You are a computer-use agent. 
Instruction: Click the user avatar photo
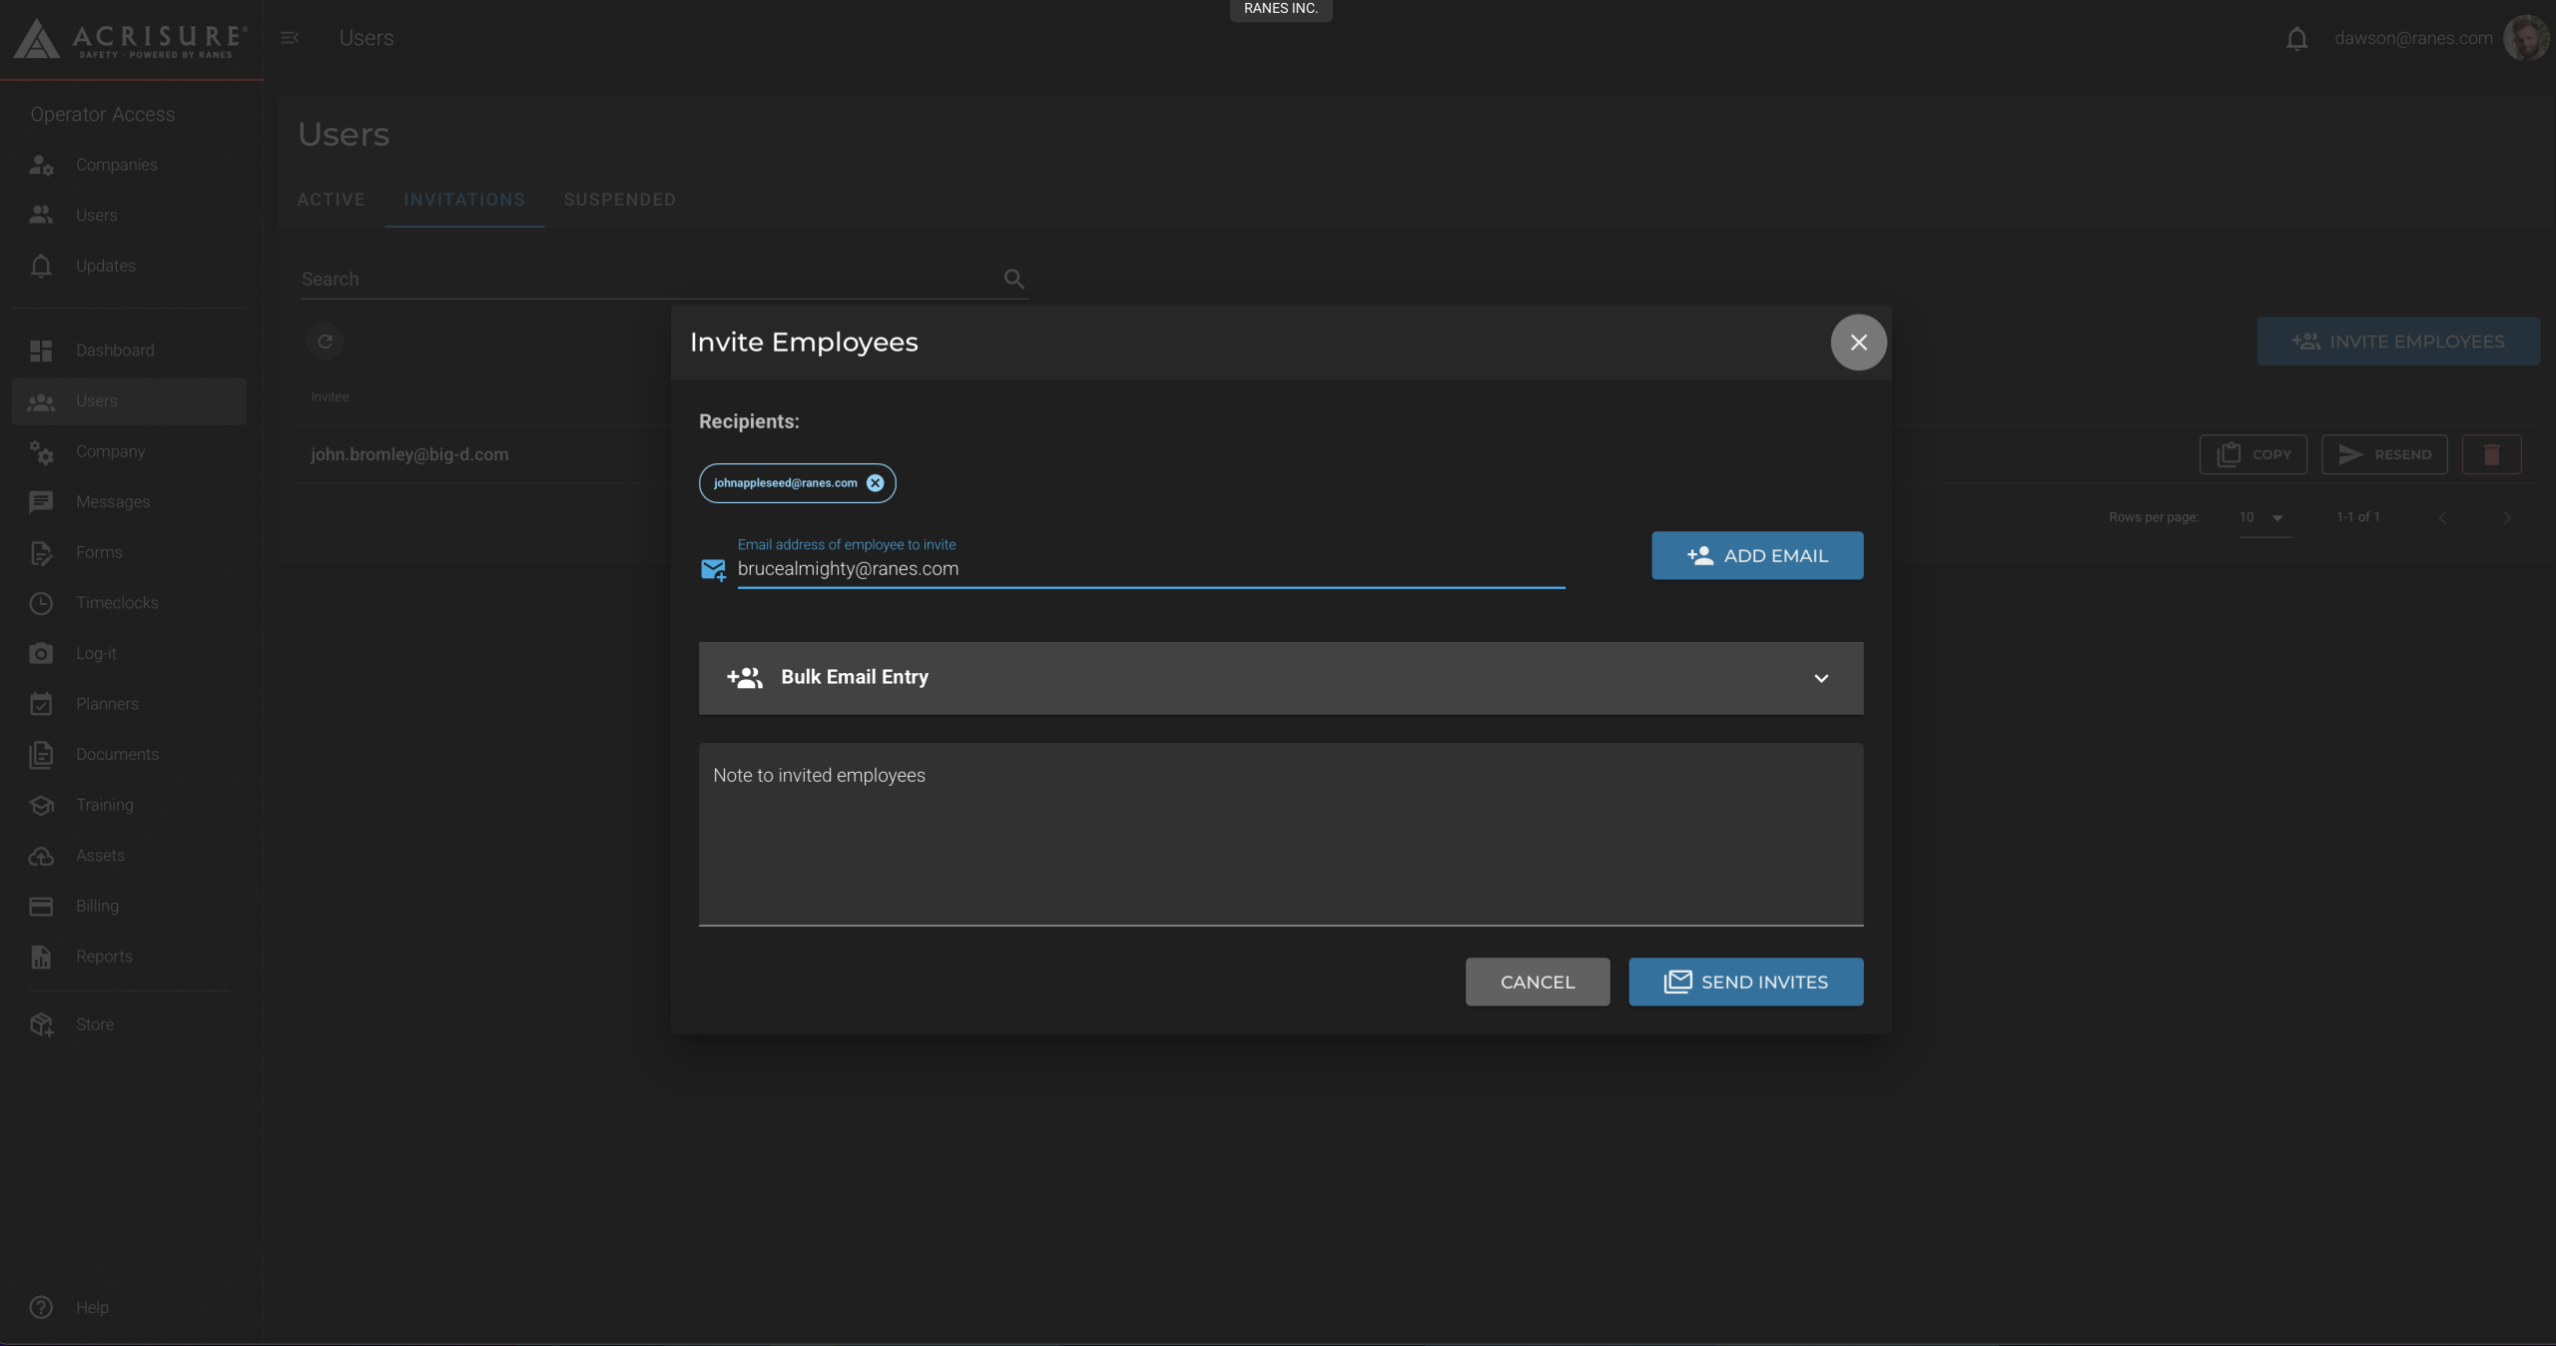[2526, 38]
